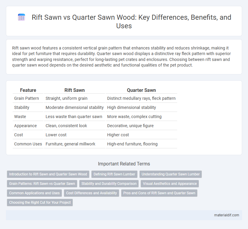Click the 'Common Uses' row label

(x=28, y=144)
